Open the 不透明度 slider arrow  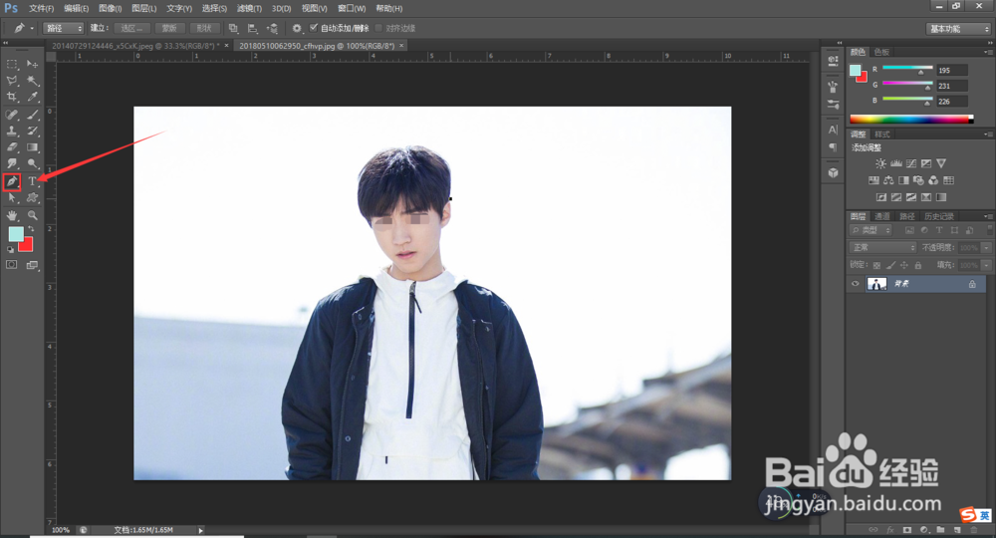[x=986, y=248]
